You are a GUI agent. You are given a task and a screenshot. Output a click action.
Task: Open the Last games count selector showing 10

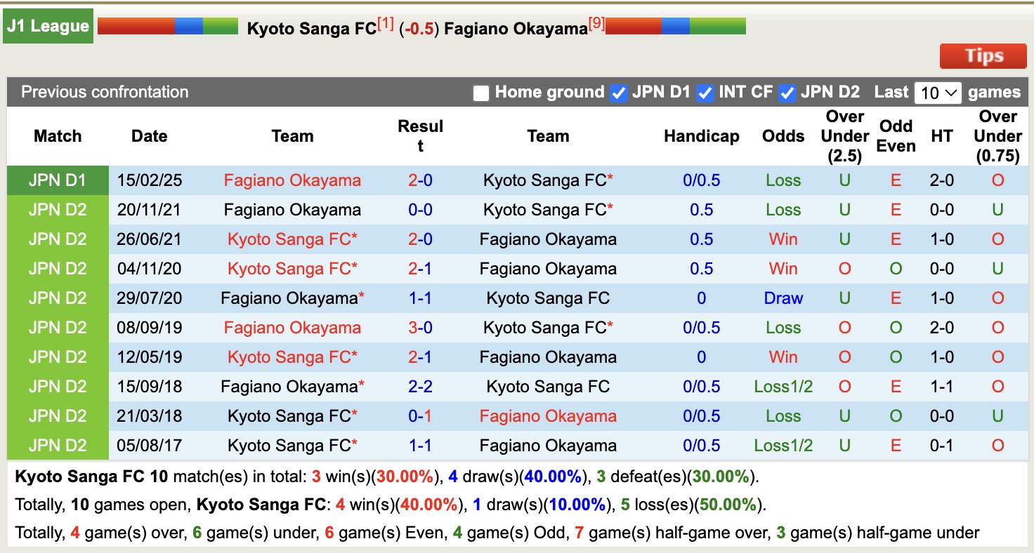coord(938,91)
